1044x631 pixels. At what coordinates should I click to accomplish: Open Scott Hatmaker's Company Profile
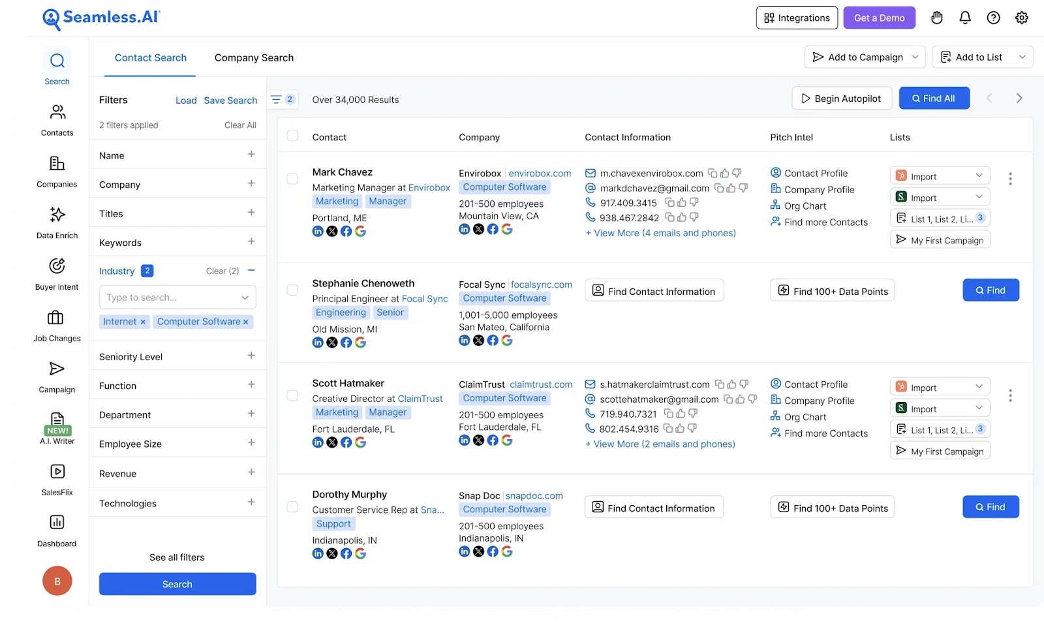[812, 400]
